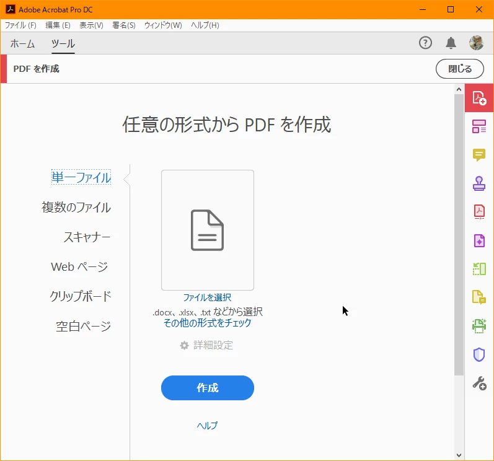Minimize the Acrobat window
Viewport: 494px width, 461px height.
423,9
